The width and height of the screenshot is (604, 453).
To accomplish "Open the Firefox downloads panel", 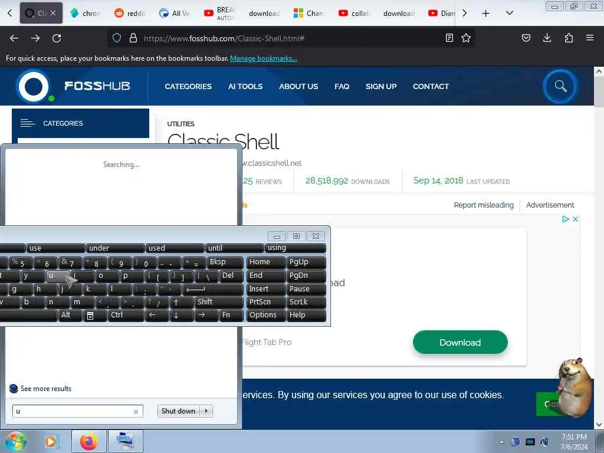I will (547, 38).
